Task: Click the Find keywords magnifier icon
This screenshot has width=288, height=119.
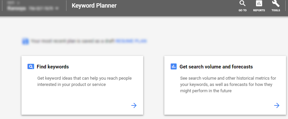Action: [x=31, y=66]
